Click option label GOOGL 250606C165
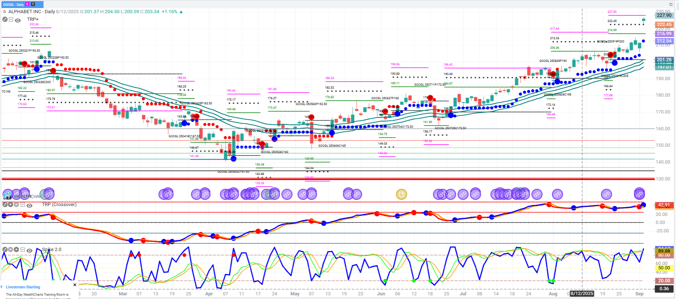679x299 pixels. [332, 146]
